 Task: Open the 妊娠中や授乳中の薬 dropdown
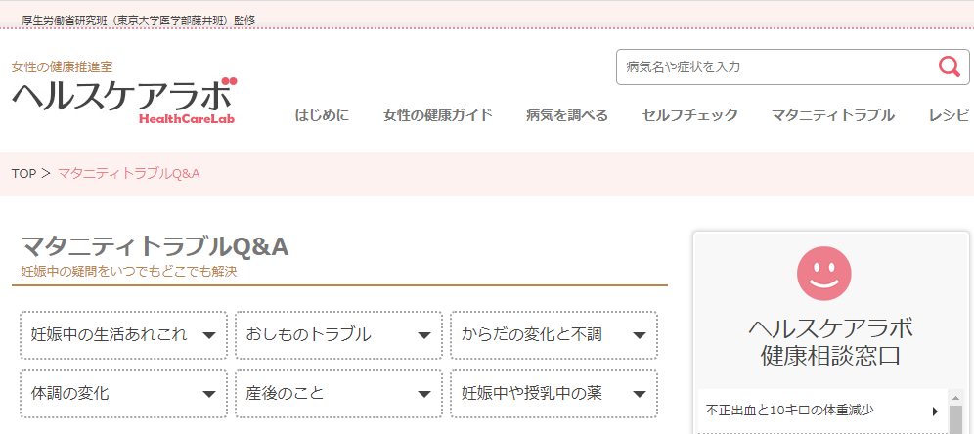click(554, 394)
